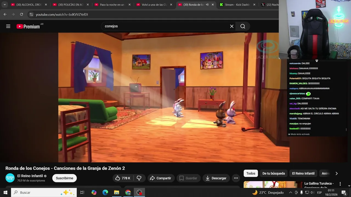This screenshot has height=197, width=351.
Task: Open the notification center icon
Action: click(x=344, y=192)
